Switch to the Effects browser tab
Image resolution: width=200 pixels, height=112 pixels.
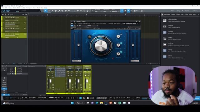(173, 15)
